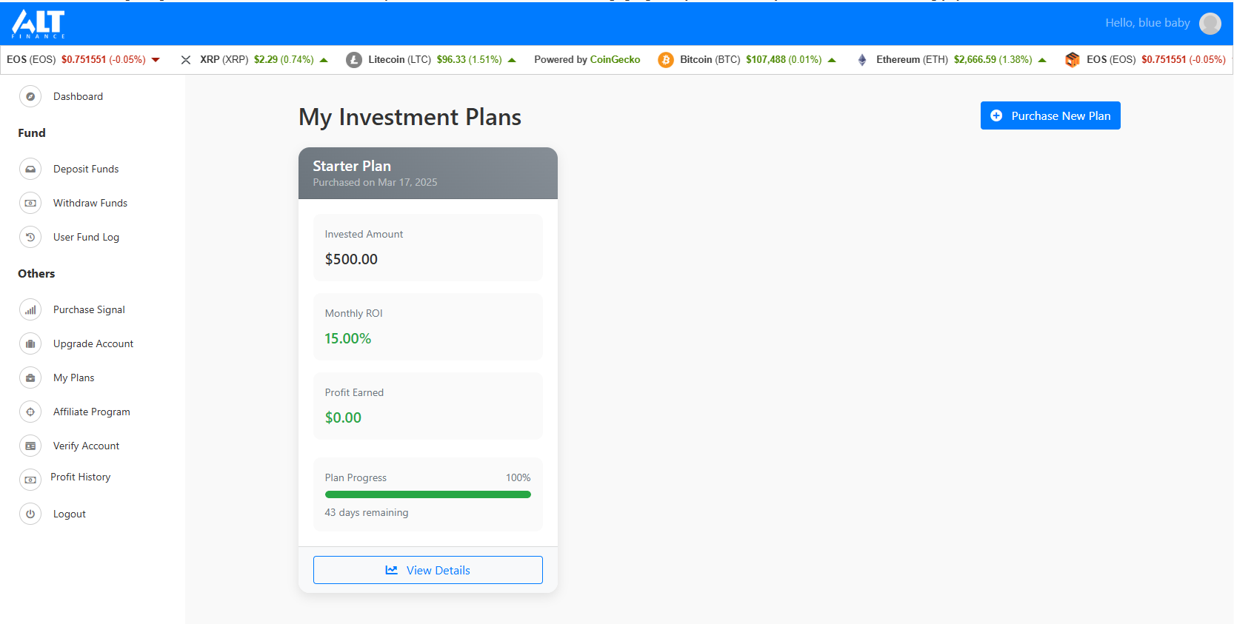Open the user avatar in header
The width and height of the screenshot is (1234, 624).
point(1210,24)
